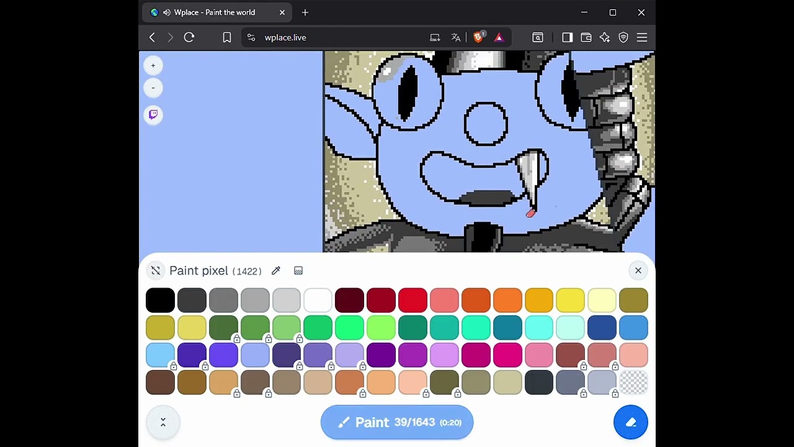Click the screen cast icon in address bar
The width and height of the screenshot is (794, 447).
point(435,38)
